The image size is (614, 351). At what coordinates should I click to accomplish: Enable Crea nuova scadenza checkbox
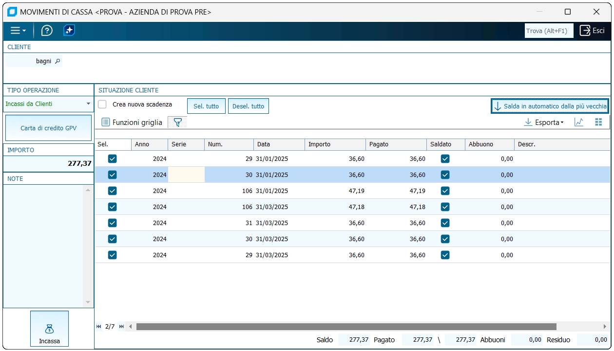click(x=102, y=105)
